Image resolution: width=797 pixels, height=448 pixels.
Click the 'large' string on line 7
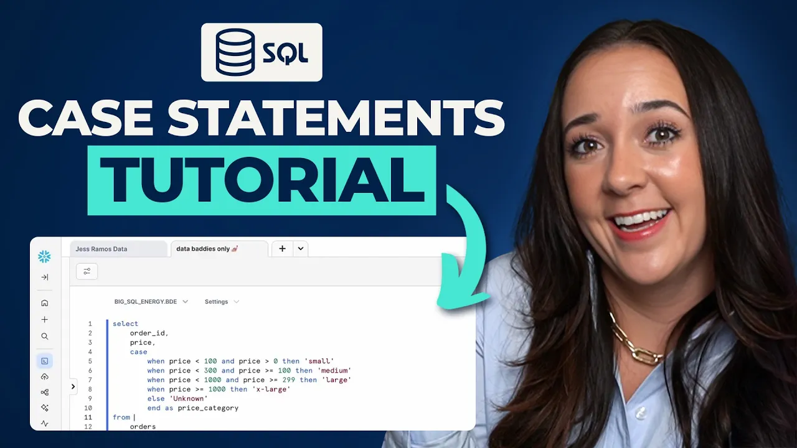pyautogui.click(x=336, y=380)
